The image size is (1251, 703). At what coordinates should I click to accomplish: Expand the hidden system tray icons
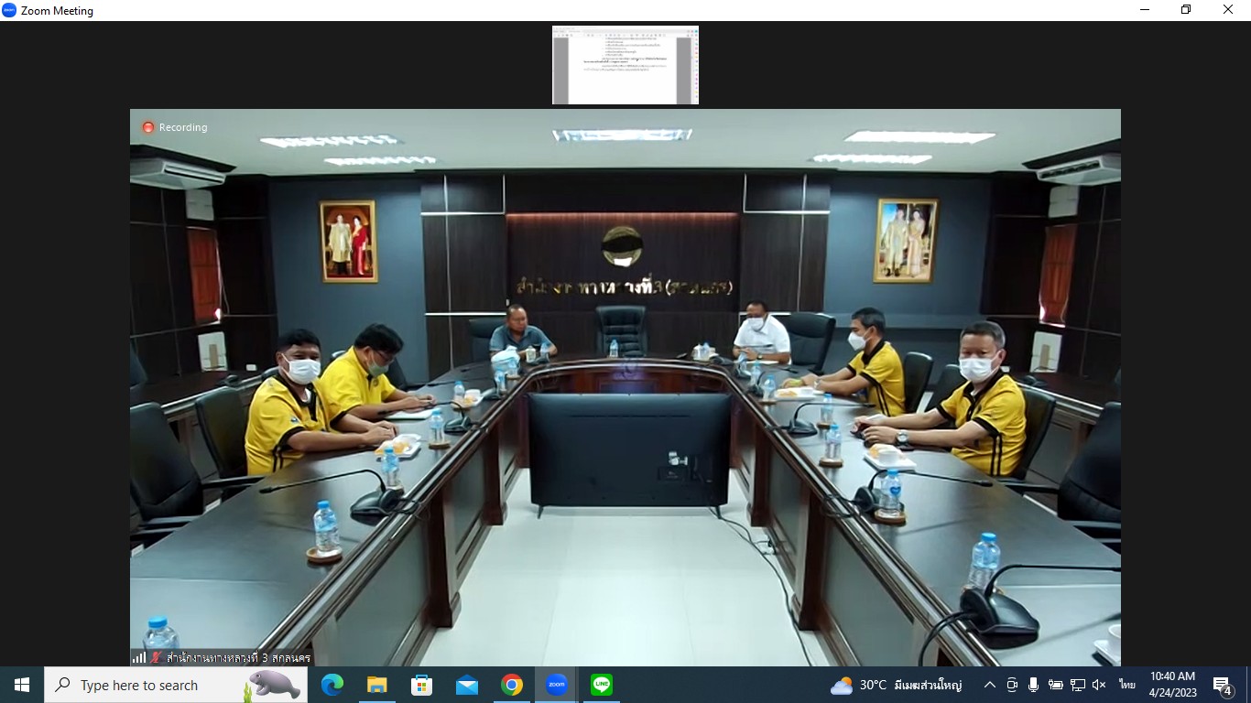pos(990,685)
